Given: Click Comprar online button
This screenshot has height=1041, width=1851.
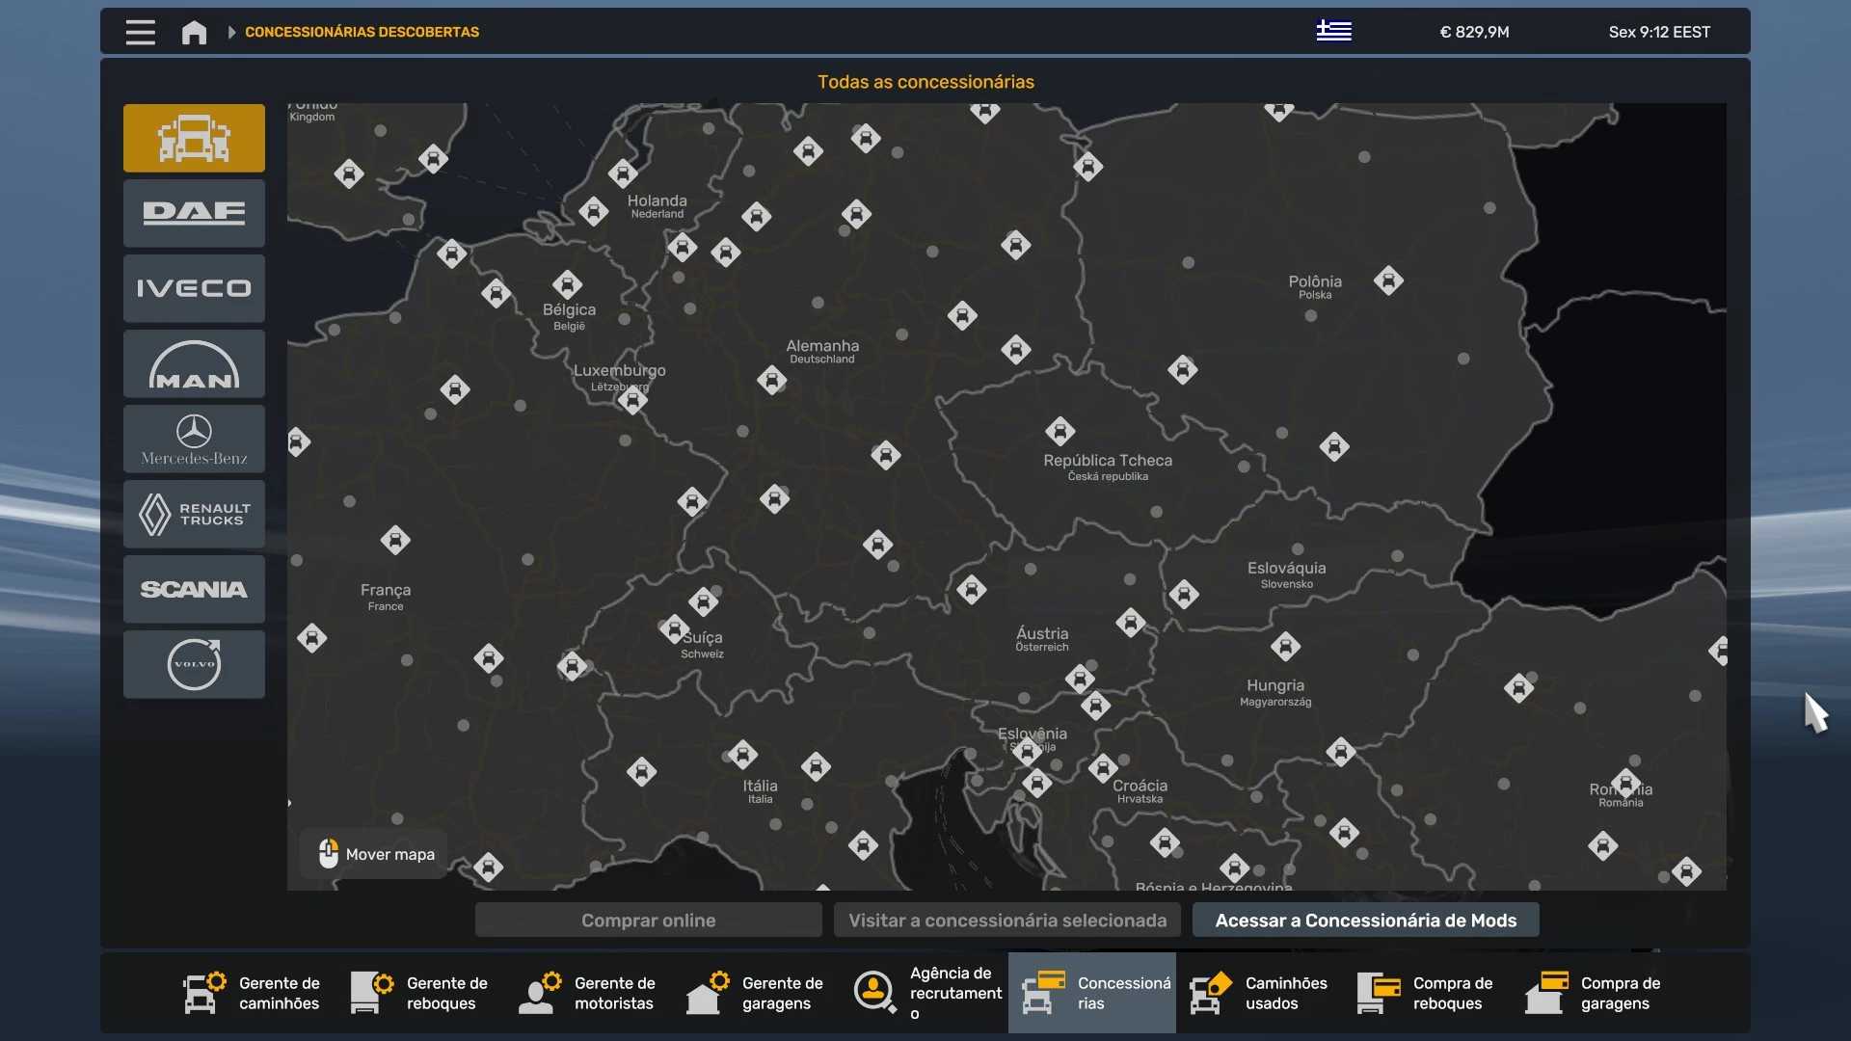Looking at the screenshot, I should pos(648,920).
